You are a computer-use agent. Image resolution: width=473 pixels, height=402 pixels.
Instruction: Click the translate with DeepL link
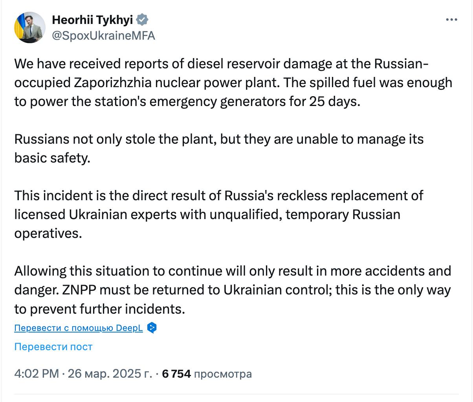click(x=78, y=328)
